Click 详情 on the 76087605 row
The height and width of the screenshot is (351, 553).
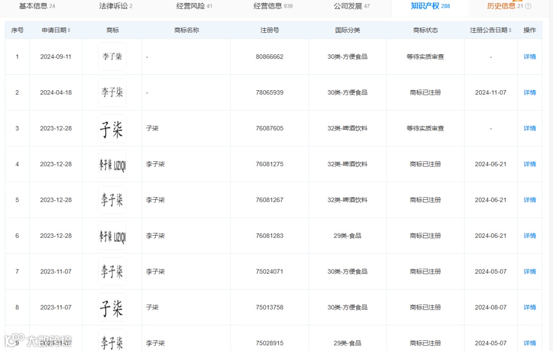[529, 128]
